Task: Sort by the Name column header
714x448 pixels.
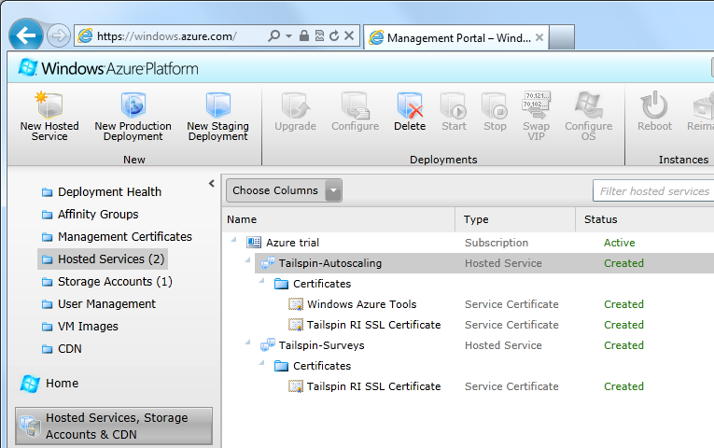Action: coord(339,219)
